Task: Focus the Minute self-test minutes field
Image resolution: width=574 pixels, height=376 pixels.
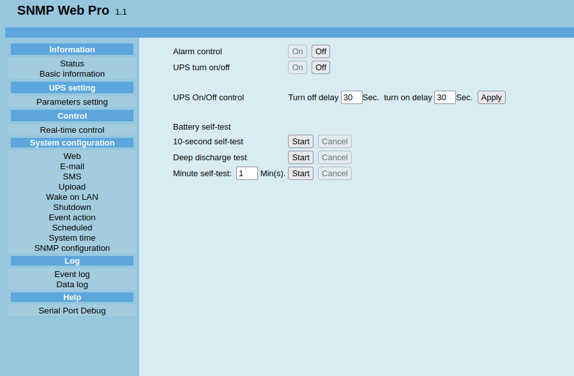Action: pyautogui.click(x=246, y=174)
